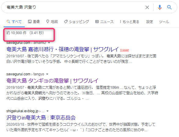The width and height of the screenshot is (179, 137).
Task: Open the 画像 images tab
Action: (34, 22)
